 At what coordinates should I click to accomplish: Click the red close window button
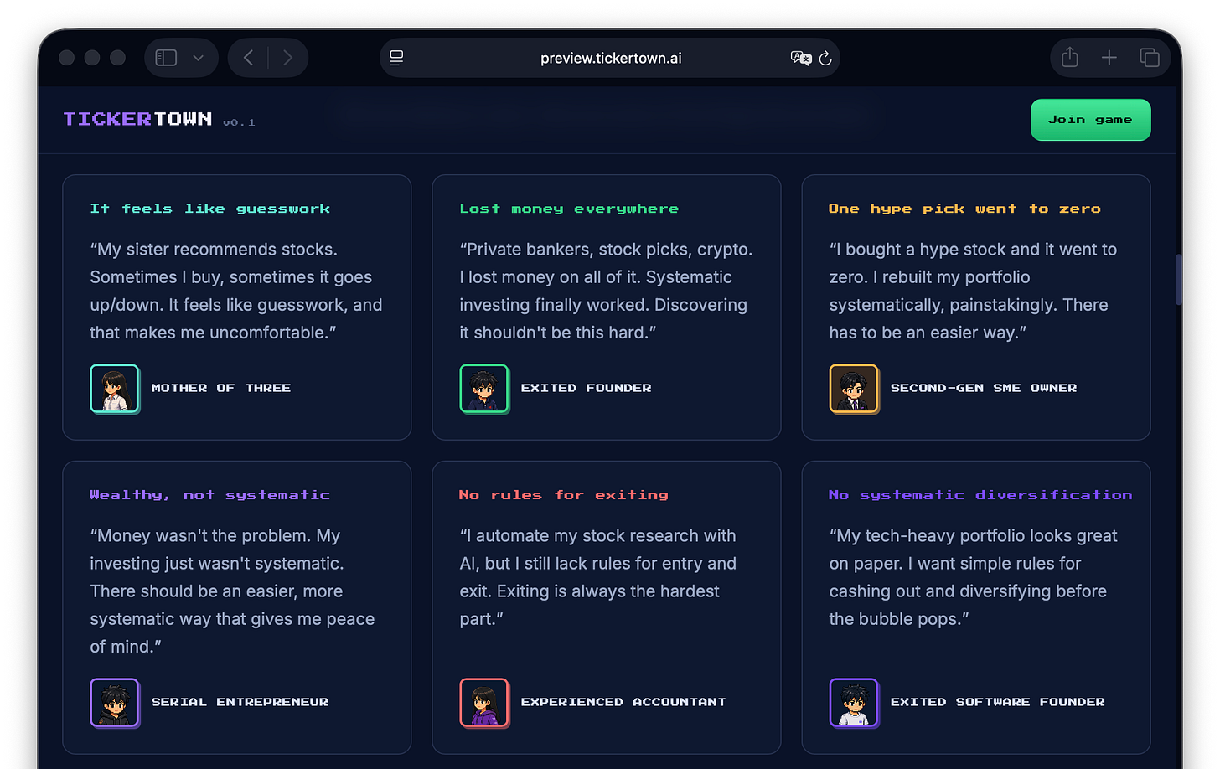pos(67,58)
